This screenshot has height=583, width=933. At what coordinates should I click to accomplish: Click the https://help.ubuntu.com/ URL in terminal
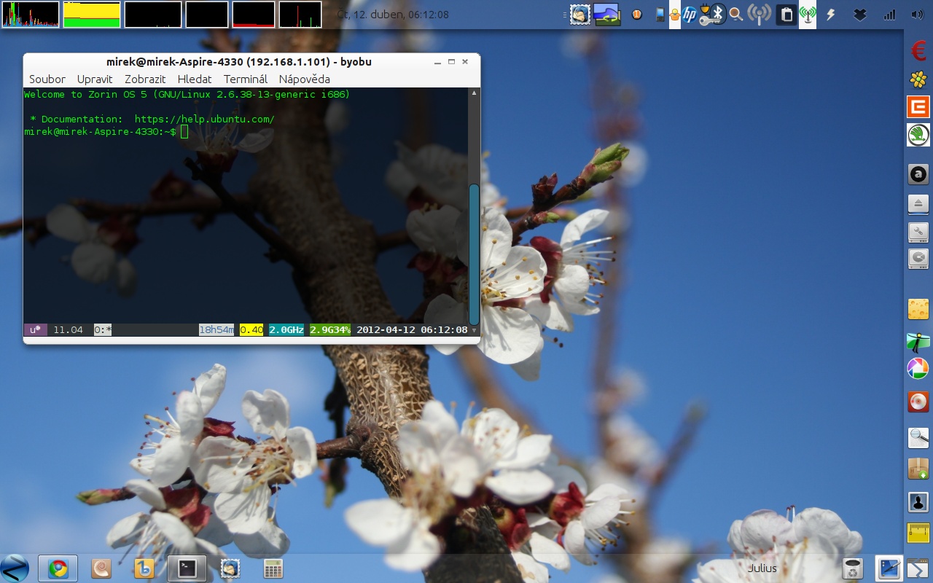204,119
